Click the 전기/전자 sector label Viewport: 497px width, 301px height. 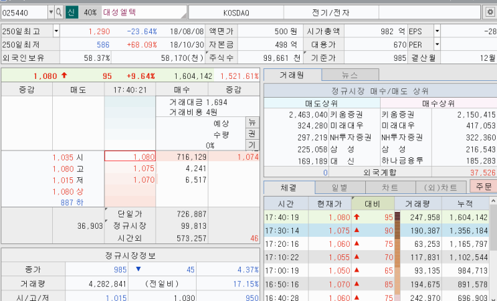point(331,13)
